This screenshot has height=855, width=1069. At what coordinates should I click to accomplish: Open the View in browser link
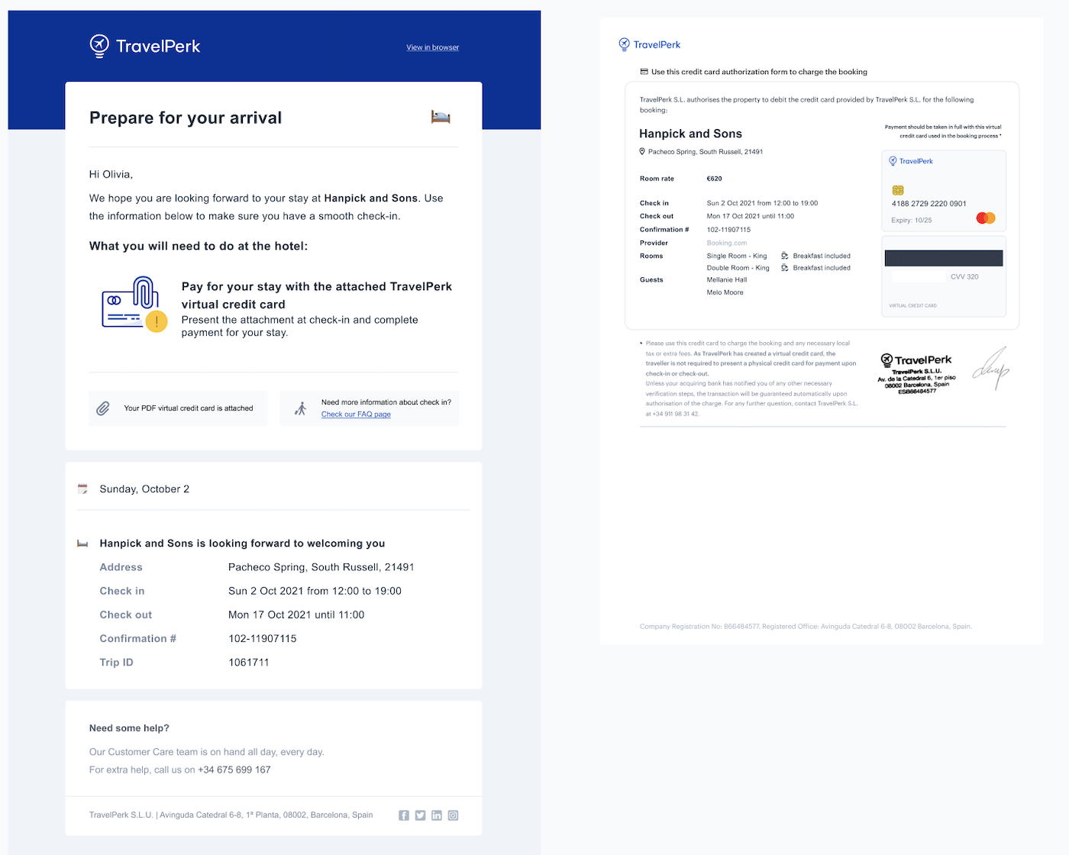433,47
